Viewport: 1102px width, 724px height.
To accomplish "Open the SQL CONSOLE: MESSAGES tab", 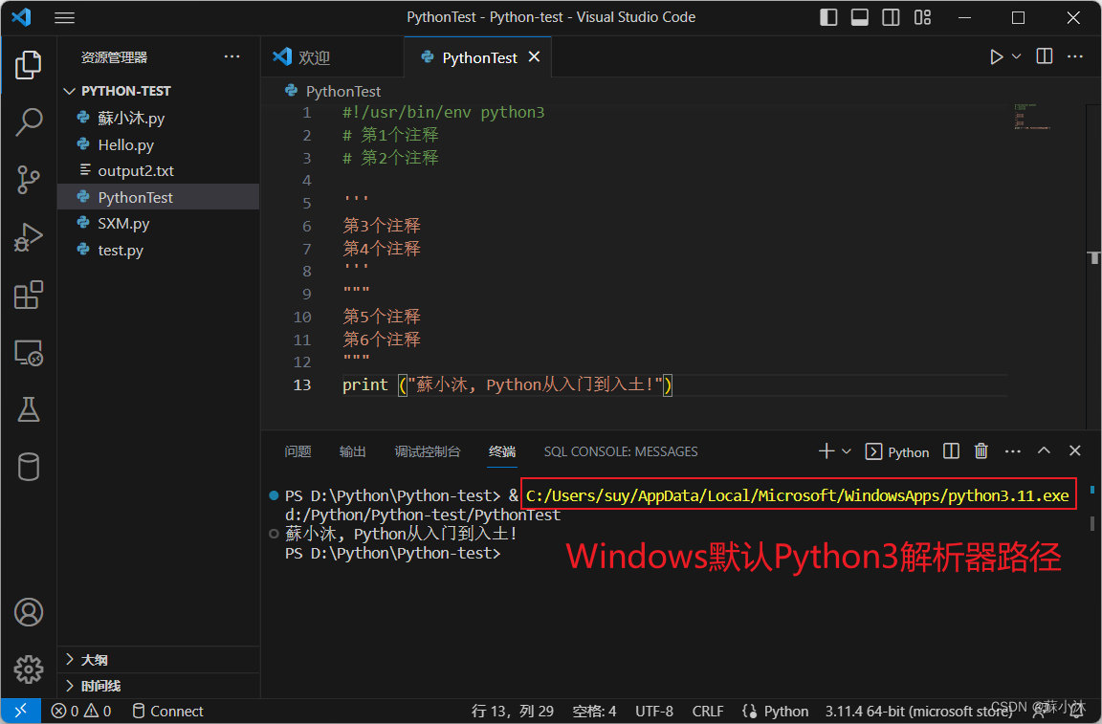I will click(621, 451).
